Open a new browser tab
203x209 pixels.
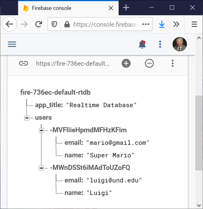pyautogui.click(x=126, y=8)
